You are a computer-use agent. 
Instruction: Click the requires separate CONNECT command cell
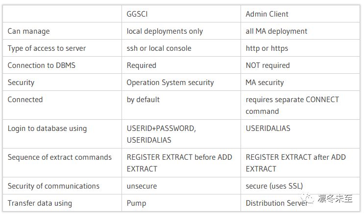coord(292,106)
